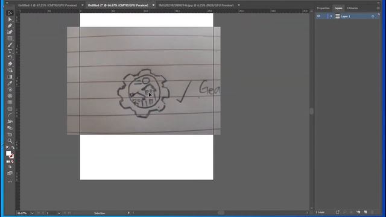This screenshot has height=217, width=386.
Task: Click the gear sketch on canvas
Action: click(x=144, y=93)
